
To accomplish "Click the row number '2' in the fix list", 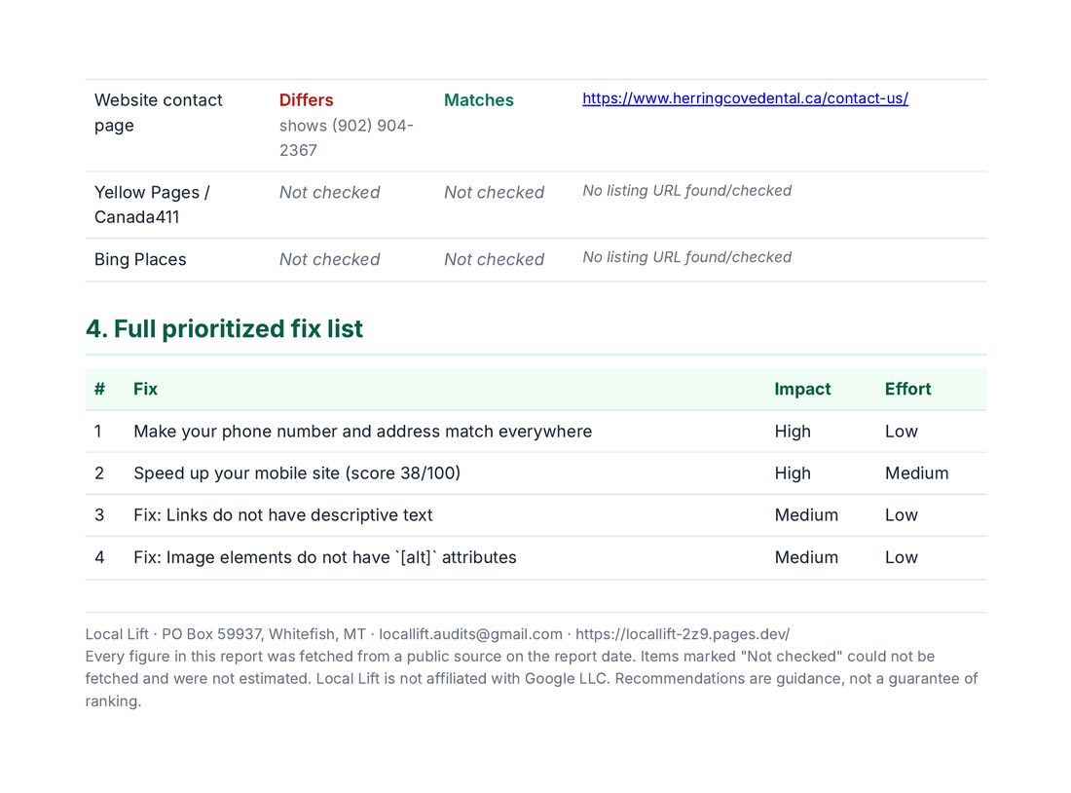I will [99, 473].
